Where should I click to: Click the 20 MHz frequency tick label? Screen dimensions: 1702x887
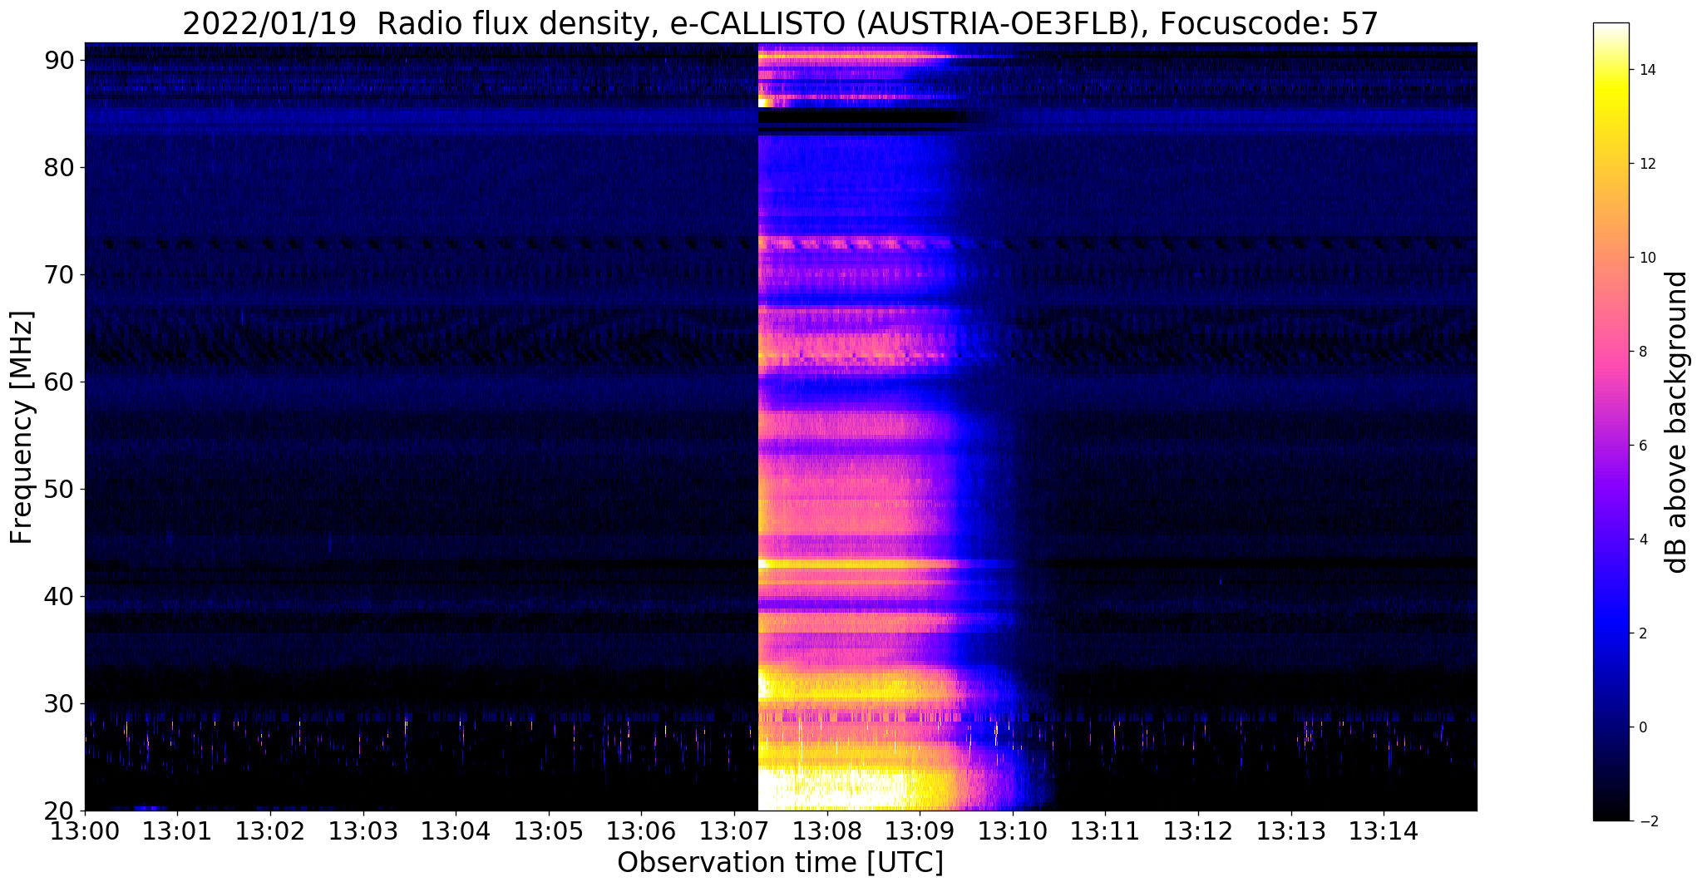tap(59, 811)
